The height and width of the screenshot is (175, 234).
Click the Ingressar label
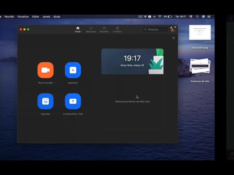point(73,83)
